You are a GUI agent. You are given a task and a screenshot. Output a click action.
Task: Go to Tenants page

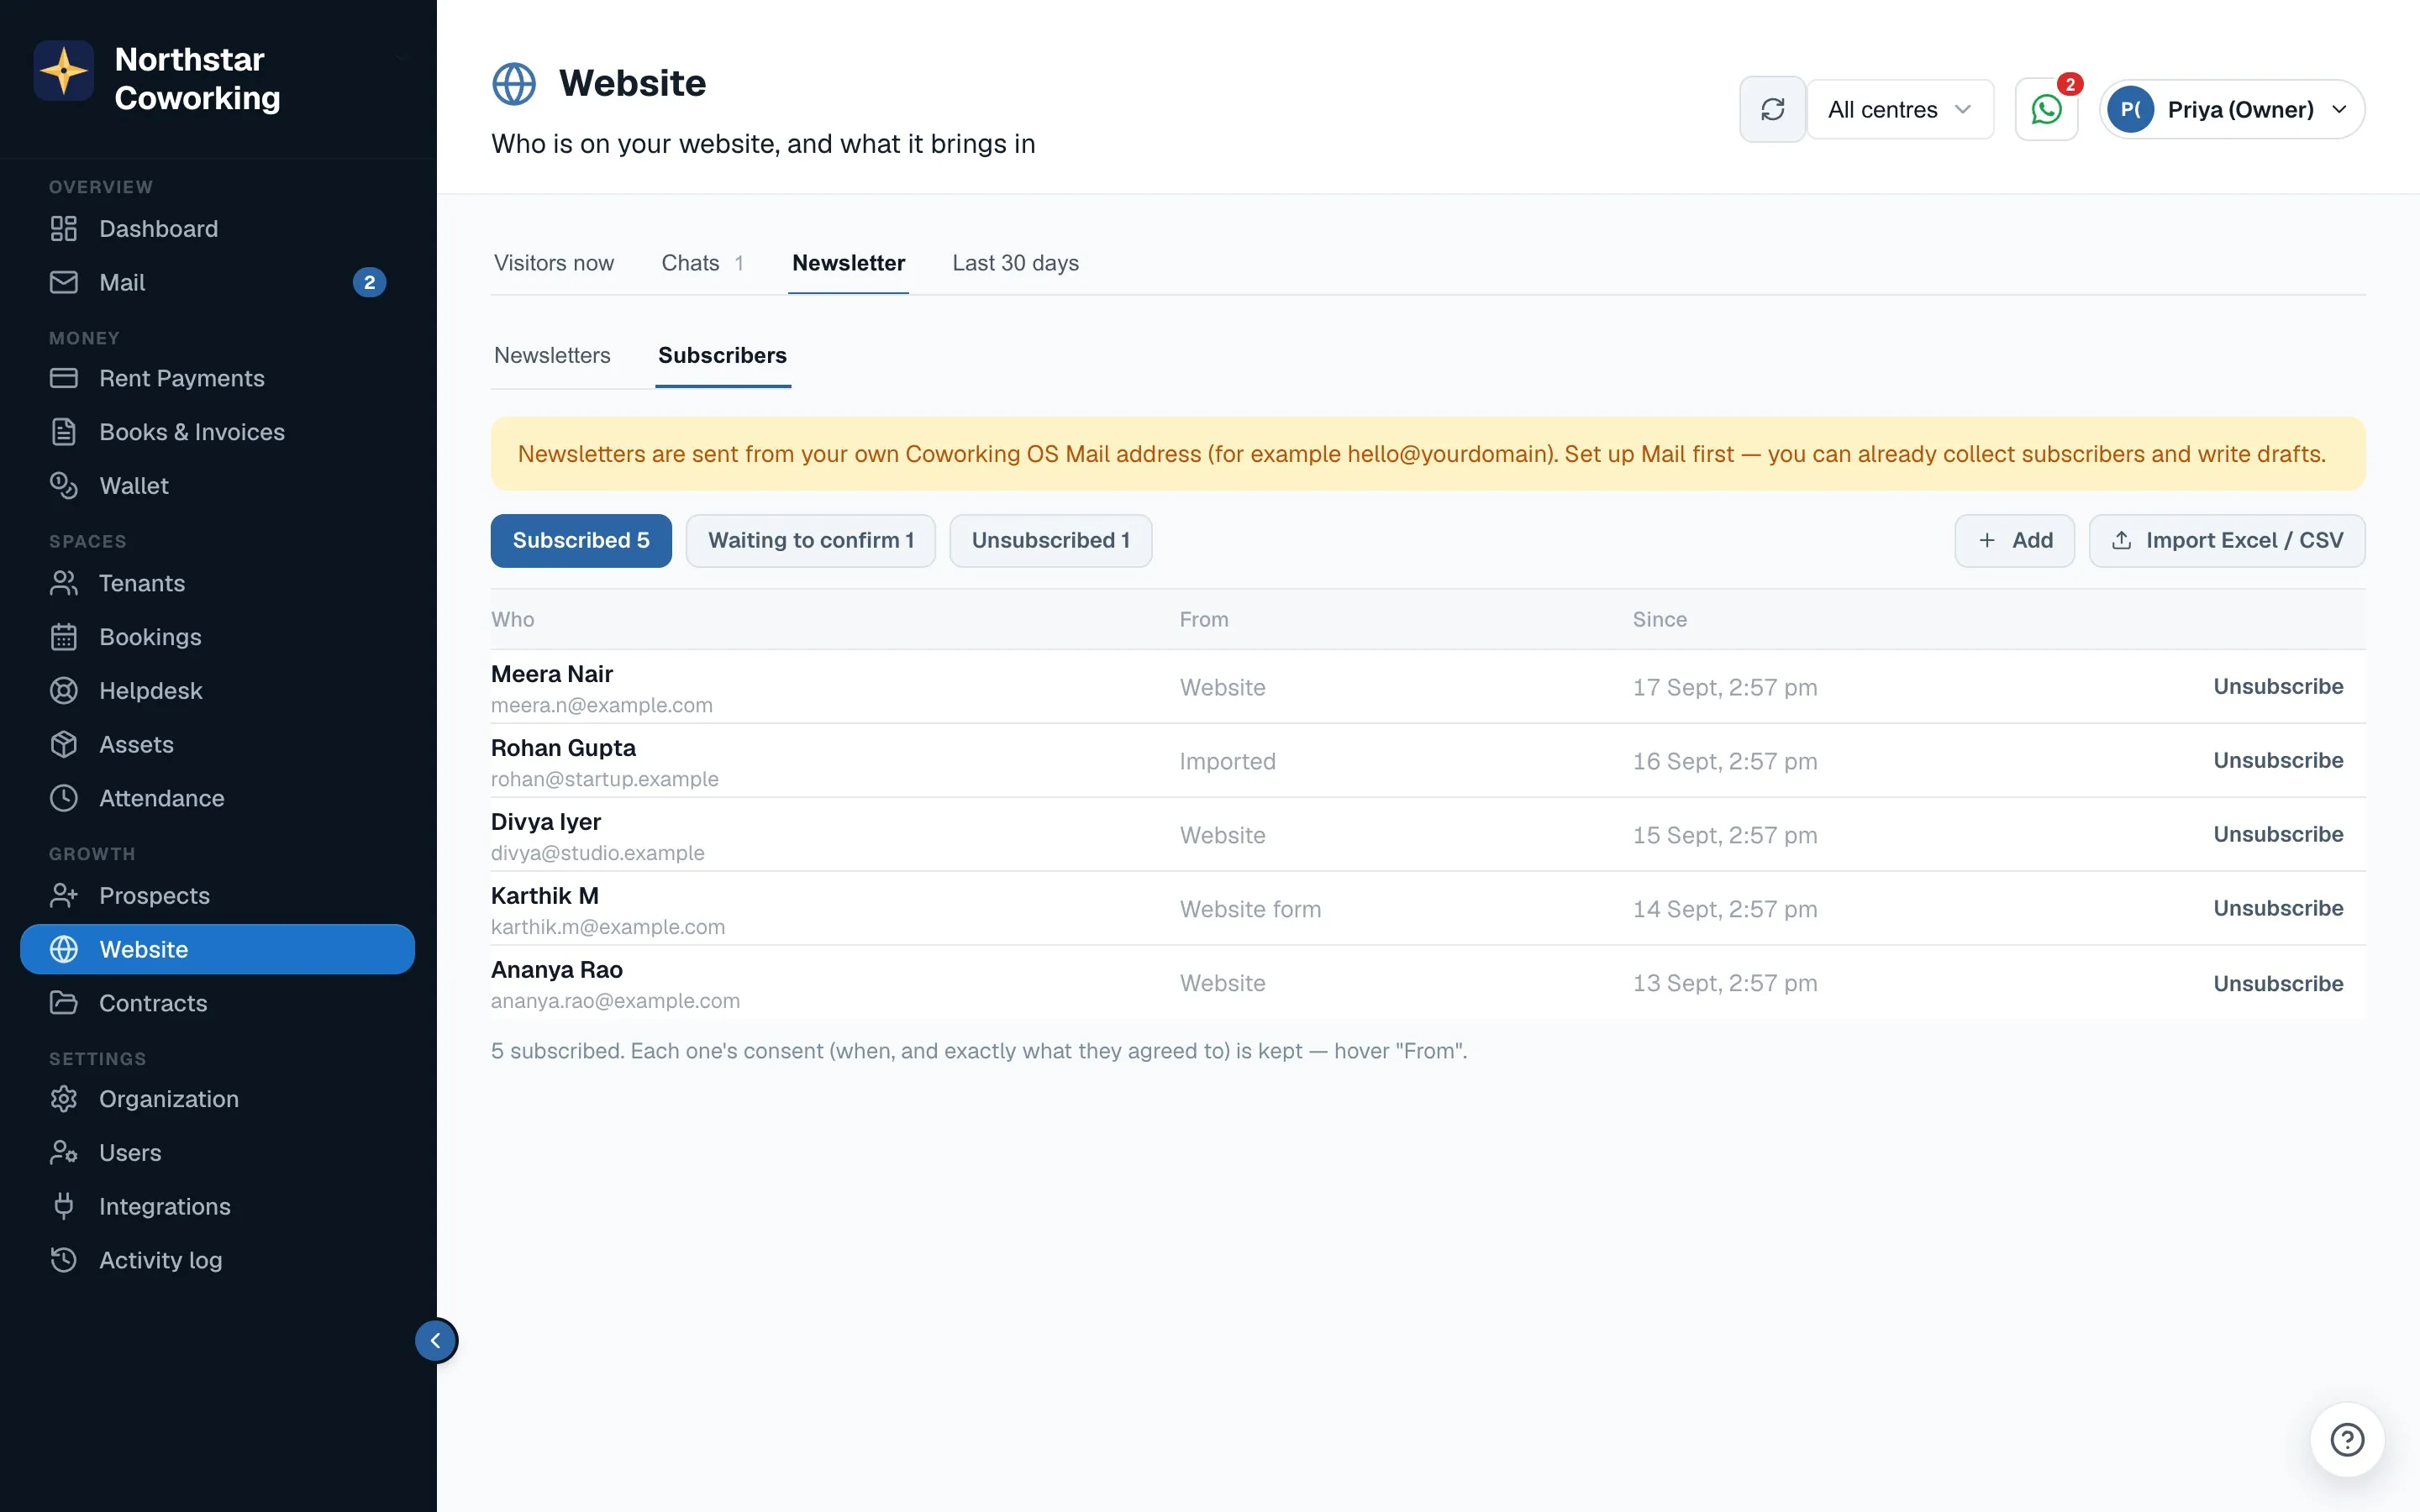pos(217,583)
